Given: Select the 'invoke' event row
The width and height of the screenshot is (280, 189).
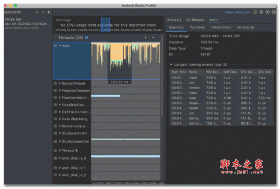Looking at the screenshot, I should [x=221, y=88].
